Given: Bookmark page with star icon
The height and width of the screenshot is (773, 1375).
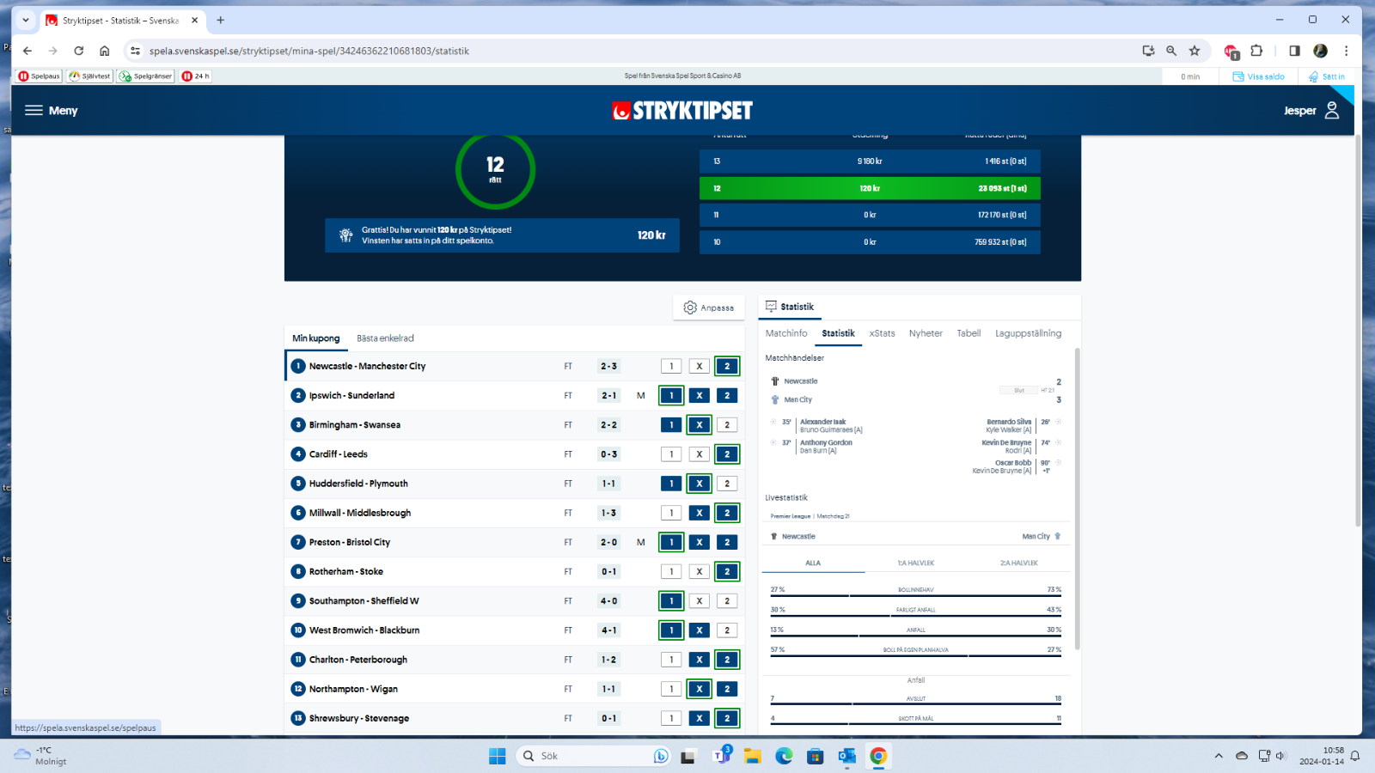Looking at the screenshot, I should [1195, 51].
